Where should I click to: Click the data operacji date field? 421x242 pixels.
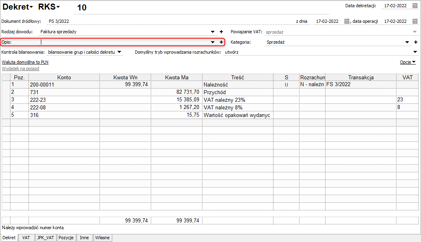point(395,21)
